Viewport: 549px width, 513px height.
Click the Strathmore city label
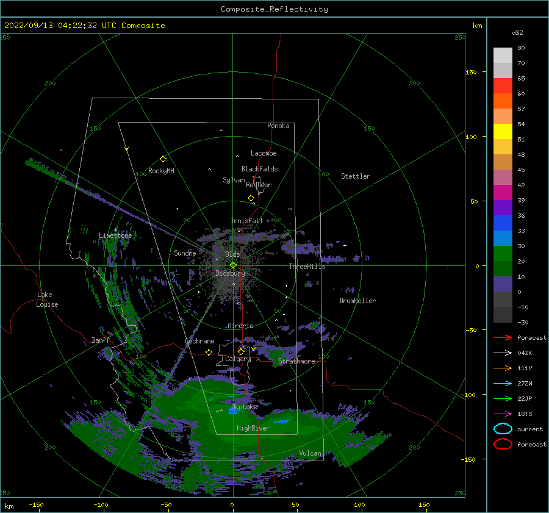coord(296,361)
